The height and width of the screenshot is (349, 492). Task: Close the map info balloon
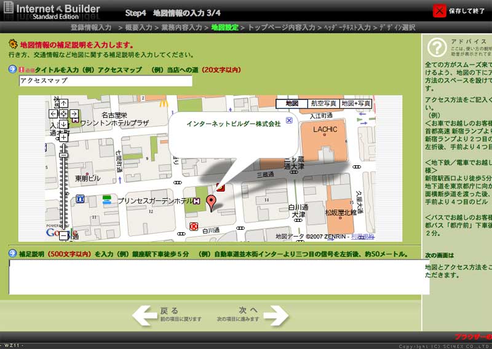(x=289, y=120)
